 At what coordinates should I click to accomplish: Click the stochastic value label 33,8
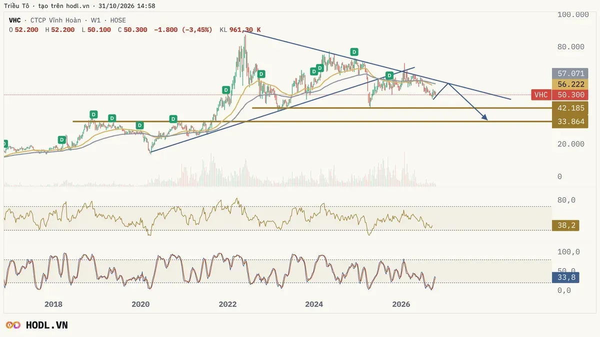tap(565, 278)
